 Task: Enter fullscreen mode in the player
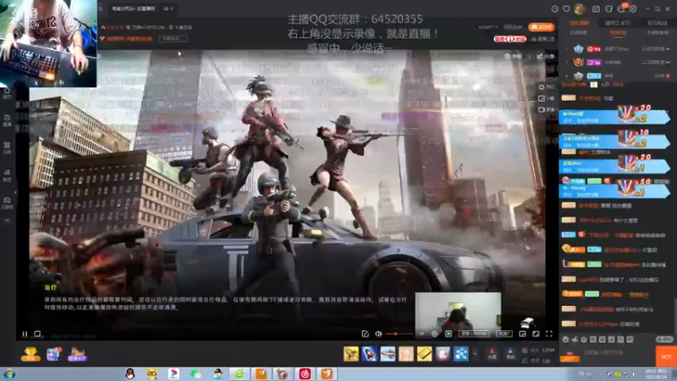(x=549, y=334)
